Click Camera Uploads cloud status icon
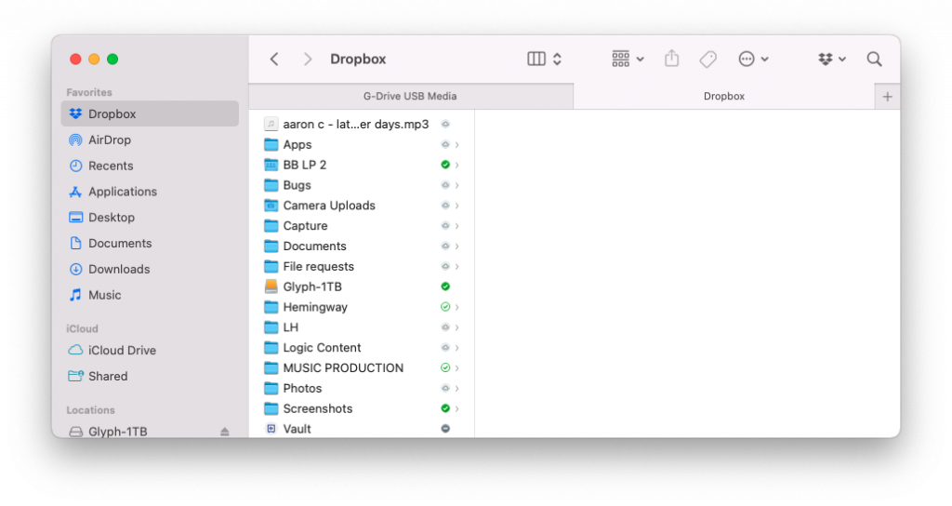 [x=445, y=206]
